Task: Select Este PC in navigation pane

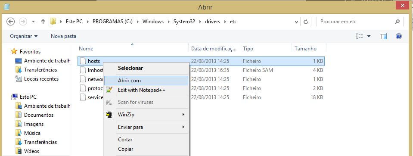Action: tap(28, 97)
